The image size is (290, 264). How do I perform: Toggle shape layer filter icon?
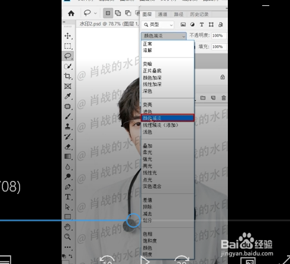click(x=211, y=24)
